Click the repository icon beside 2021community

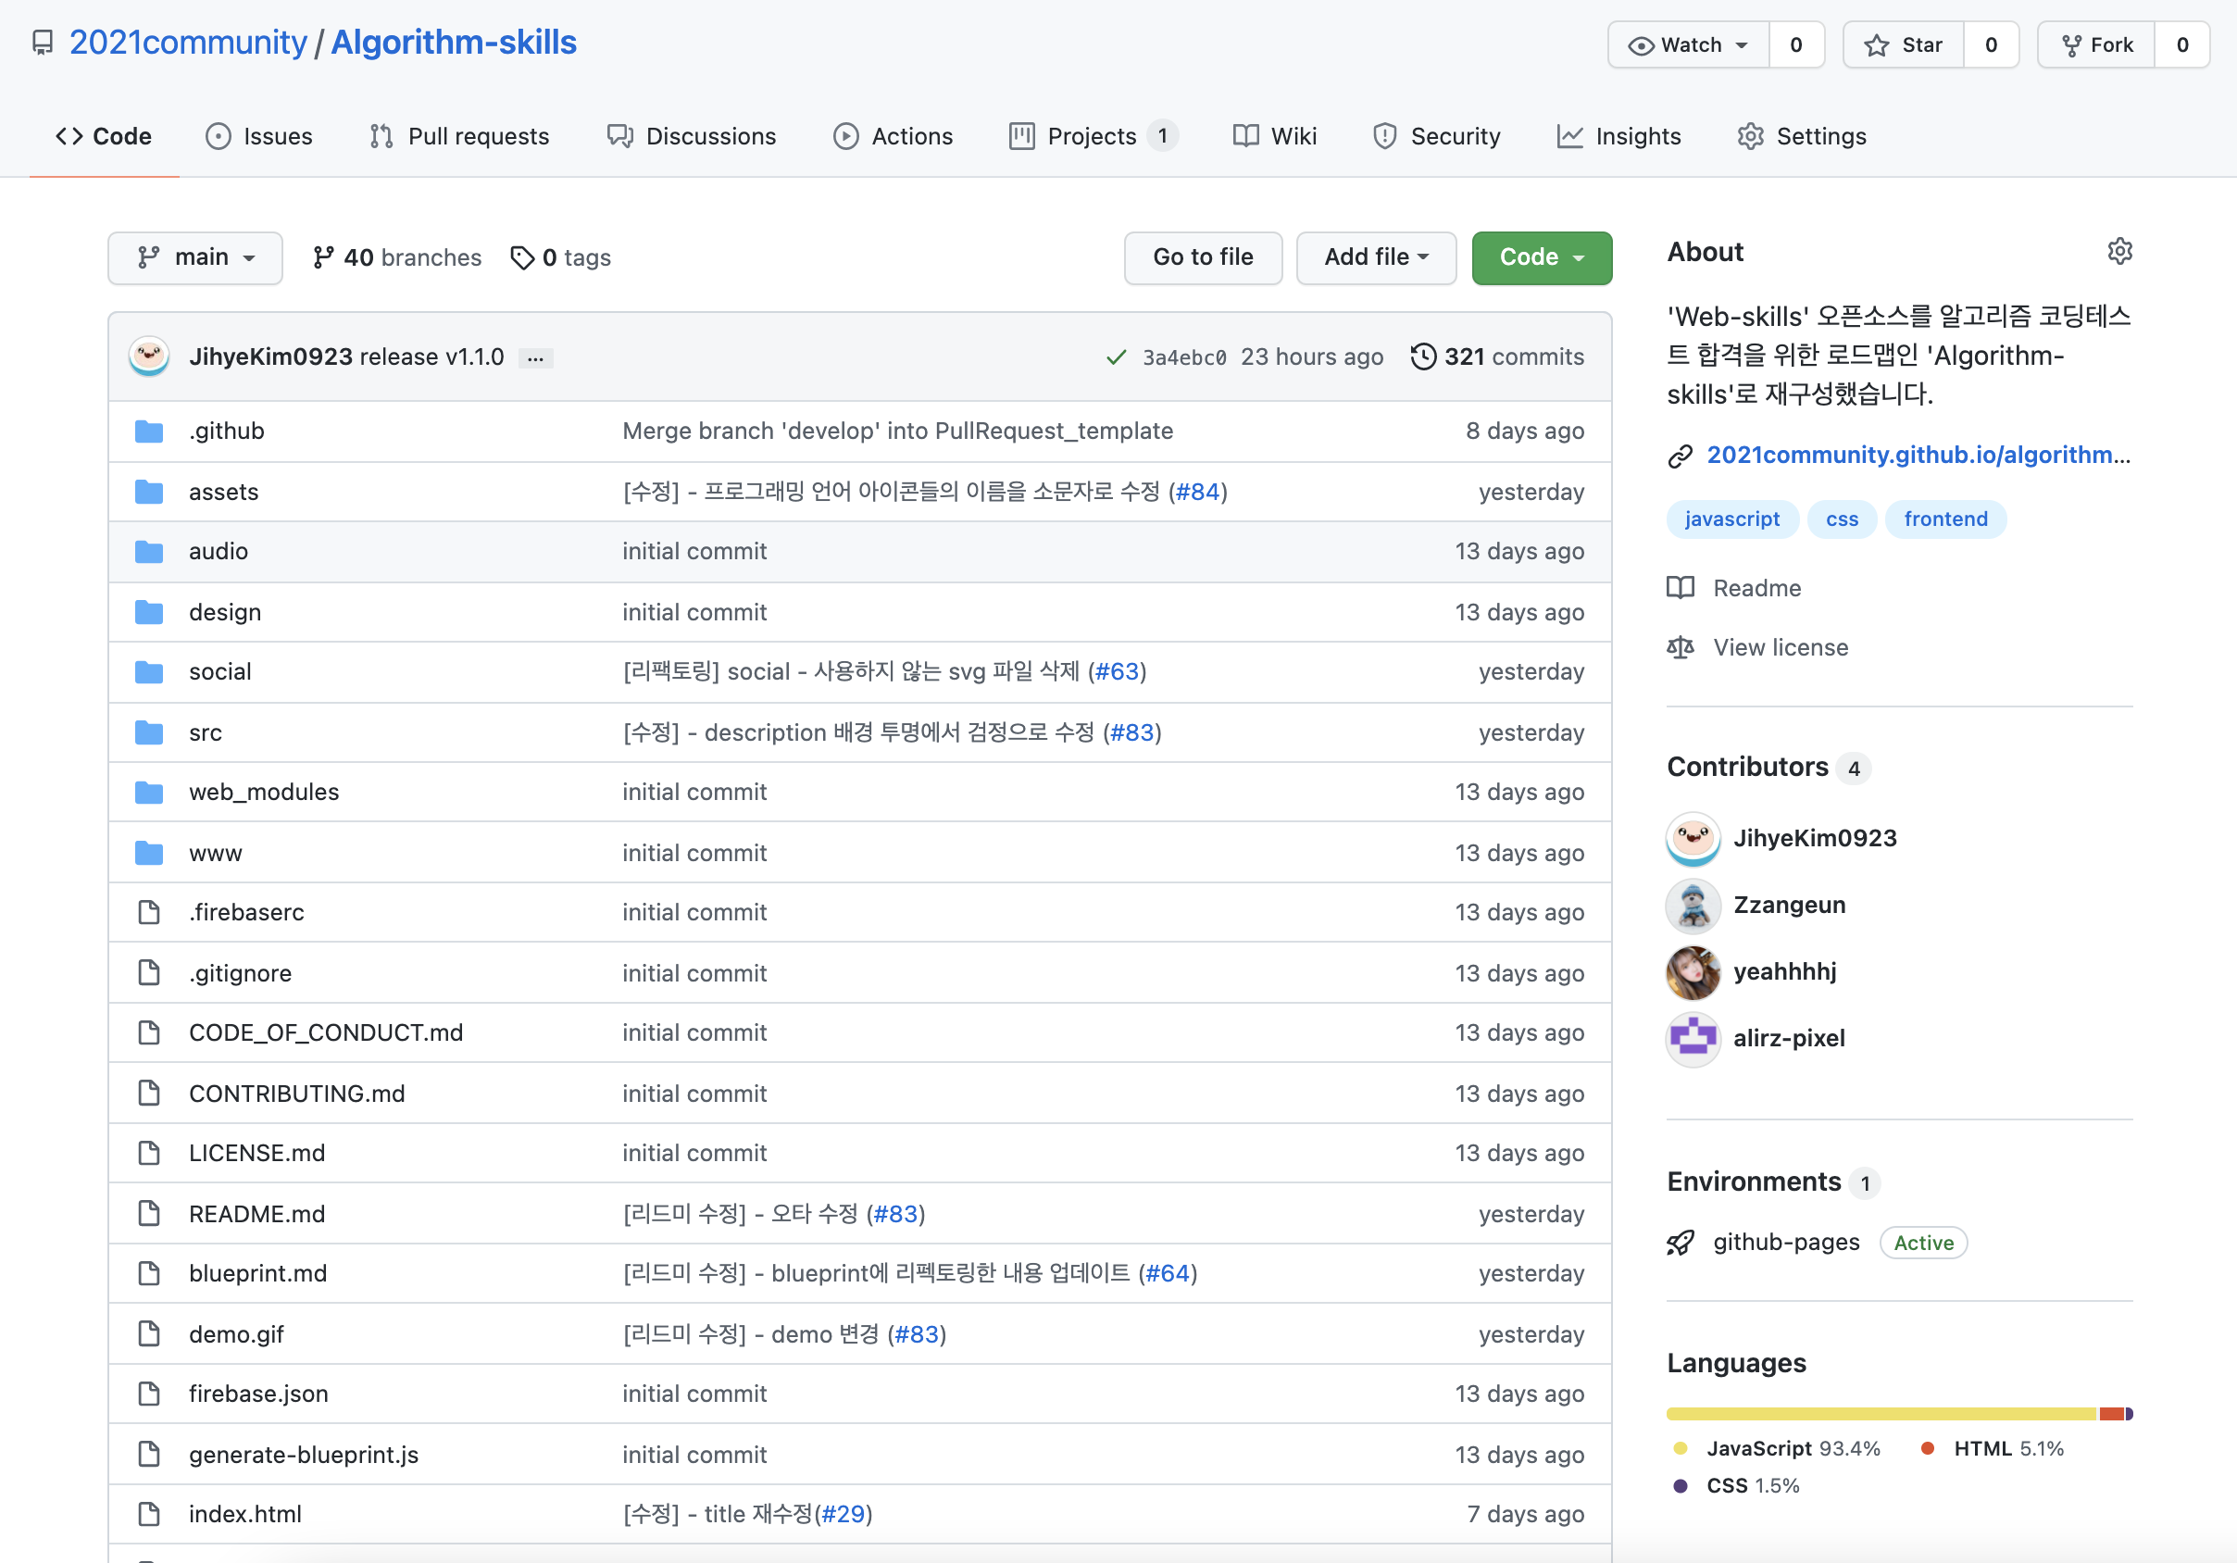pos(42,43)
